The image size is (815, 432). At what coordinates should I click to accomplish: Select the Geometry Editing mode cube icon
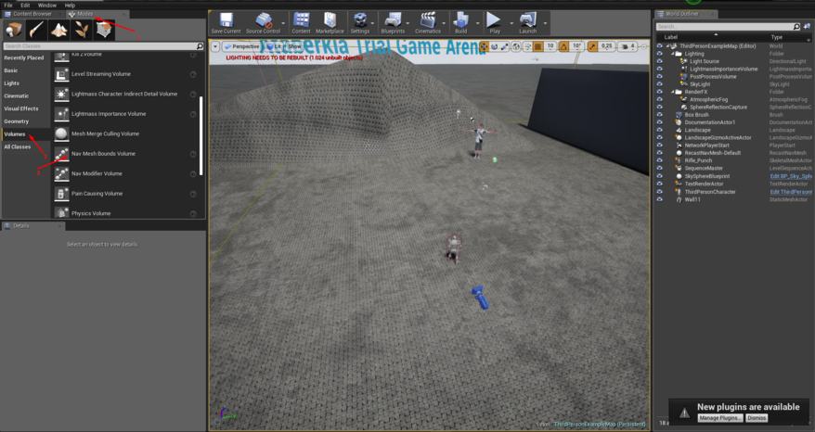(x=104, y=30)
